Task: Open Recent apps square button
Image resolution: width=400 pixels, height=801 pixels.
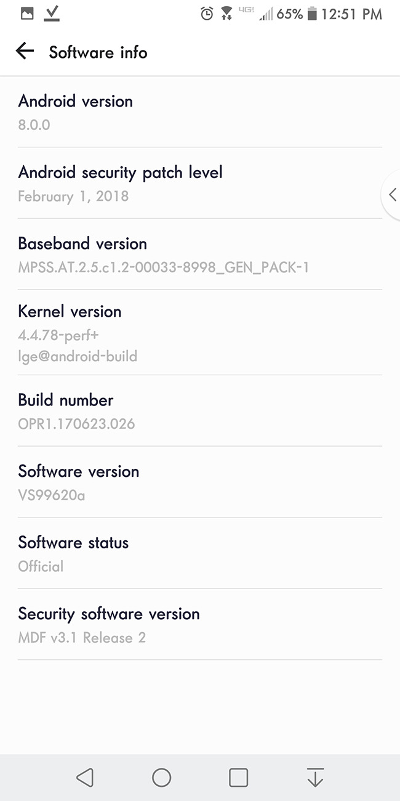Action: point(238,778)
